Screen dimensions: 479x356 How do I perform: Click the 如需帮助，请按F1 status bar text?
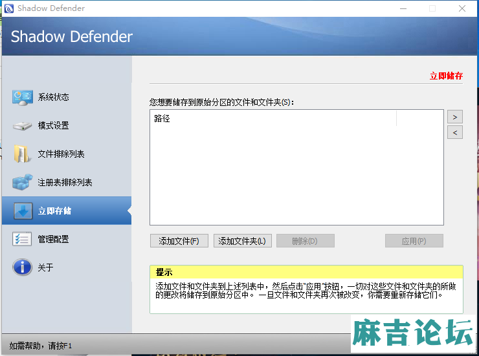click(x=41, y=346)
